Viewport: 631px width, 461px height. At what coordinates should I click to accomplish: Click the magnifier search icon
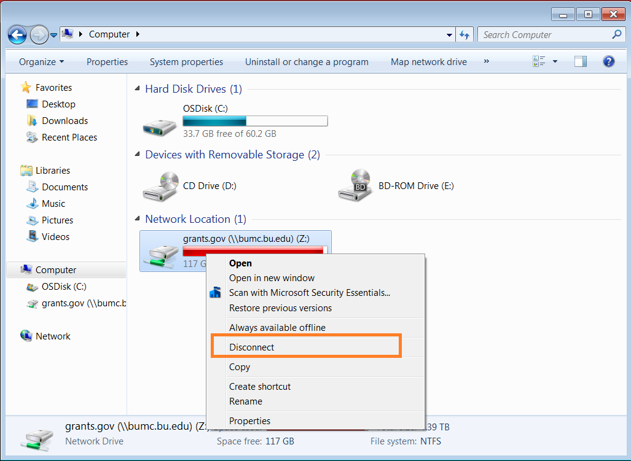[616, 34]
